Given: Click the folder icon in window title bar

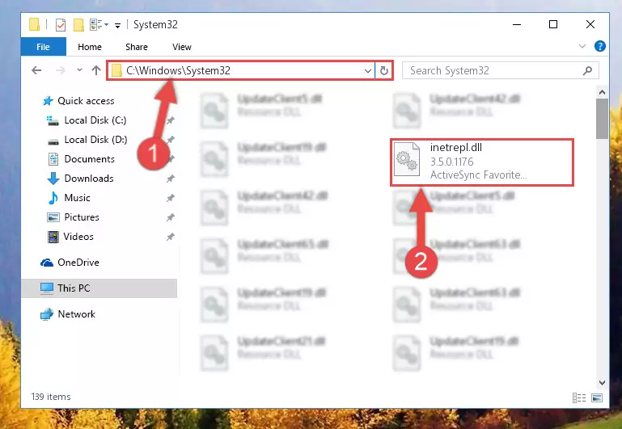Looking at the screenshot, I should 35,24.
